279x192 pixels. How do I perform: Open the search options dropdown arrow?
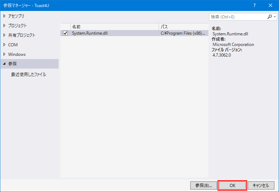(275, 17)
